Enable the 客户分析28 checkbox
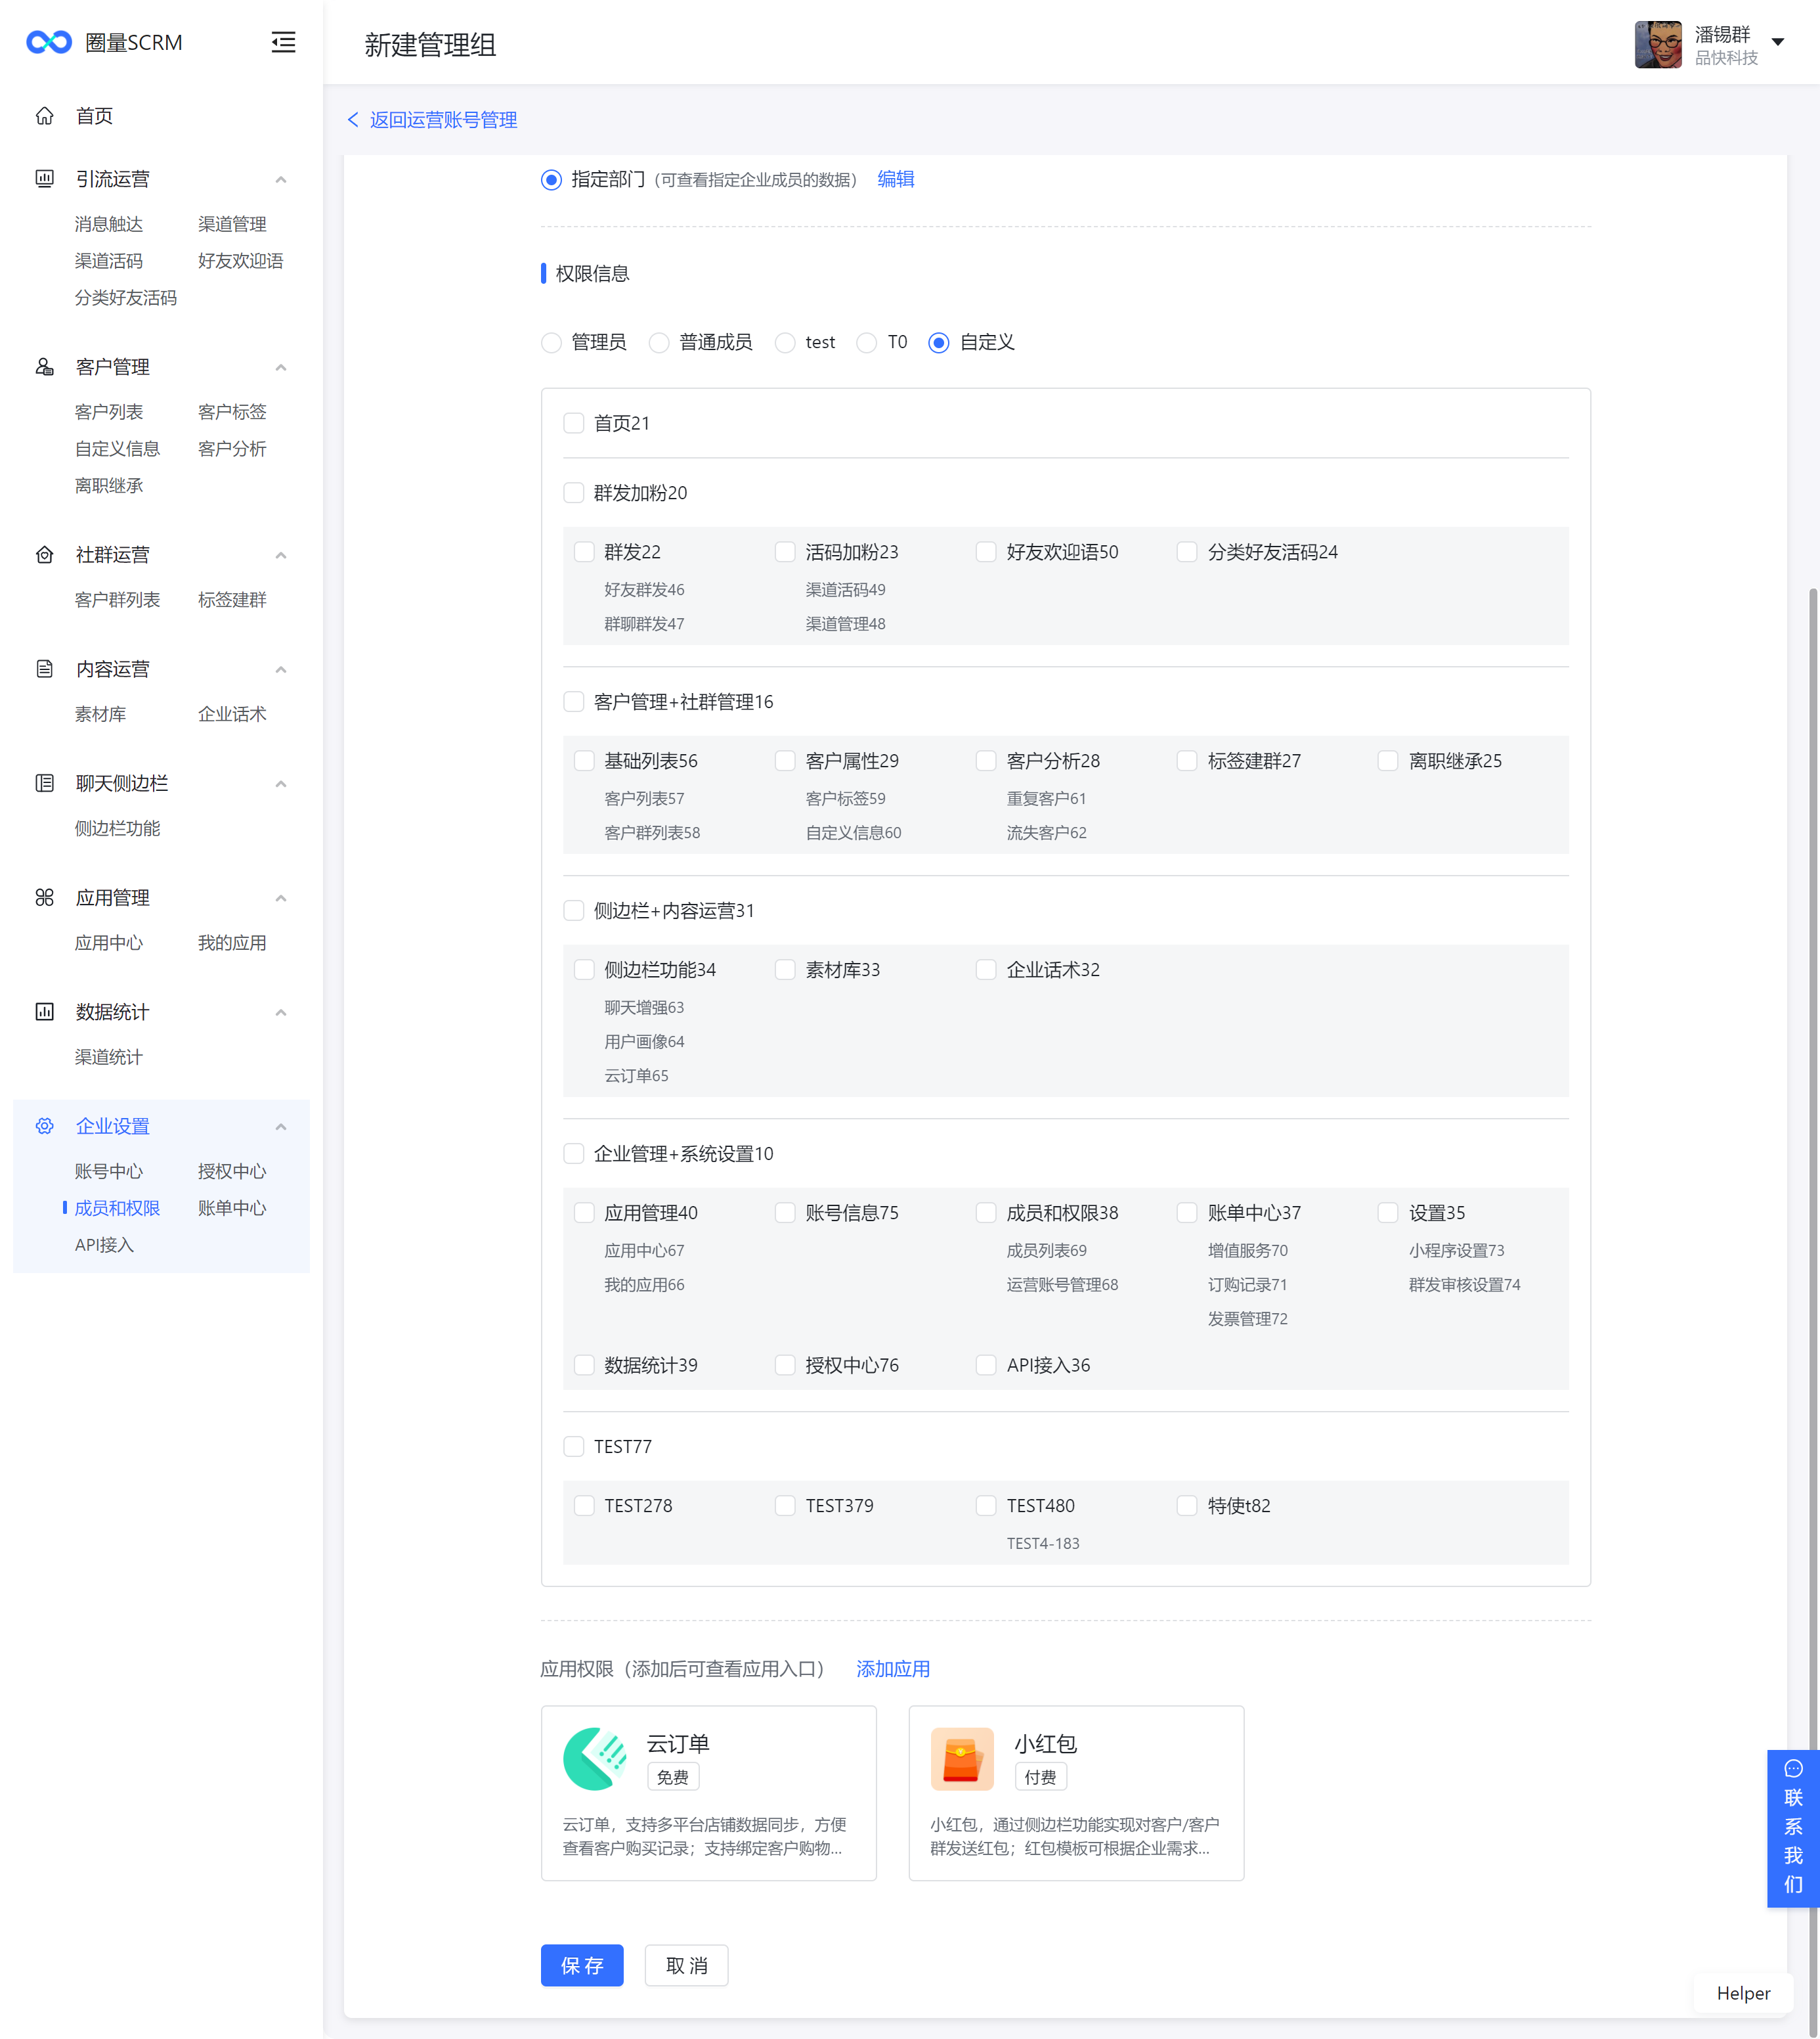Image resolution: width=1820 pixels, height=2039 pixels. [x=986, y=761]
